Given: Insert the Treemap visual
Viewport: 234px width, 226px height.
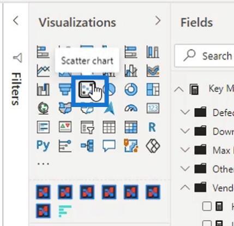Looking at the screenshot, I should [x=153, y=90].
